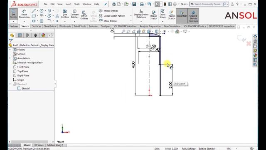
Task: Open Line tool dropdown arrow
Action: [37, 11]
